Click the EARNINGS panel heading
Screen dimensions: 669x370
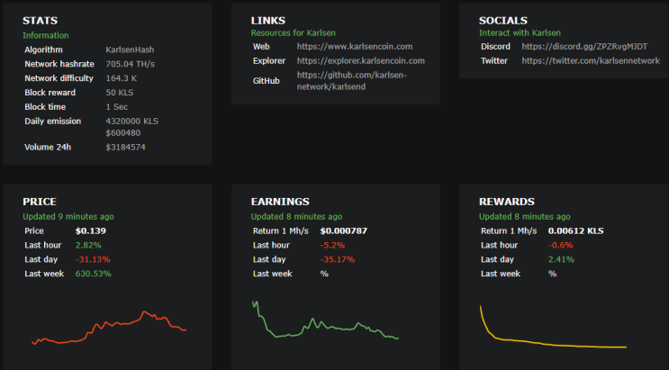coord(280,202)
